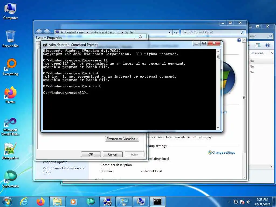The width and height of the screenshot is (276, 207).
Task: Switch to the Command Prompt taskbar button
Action: [157, 202]
